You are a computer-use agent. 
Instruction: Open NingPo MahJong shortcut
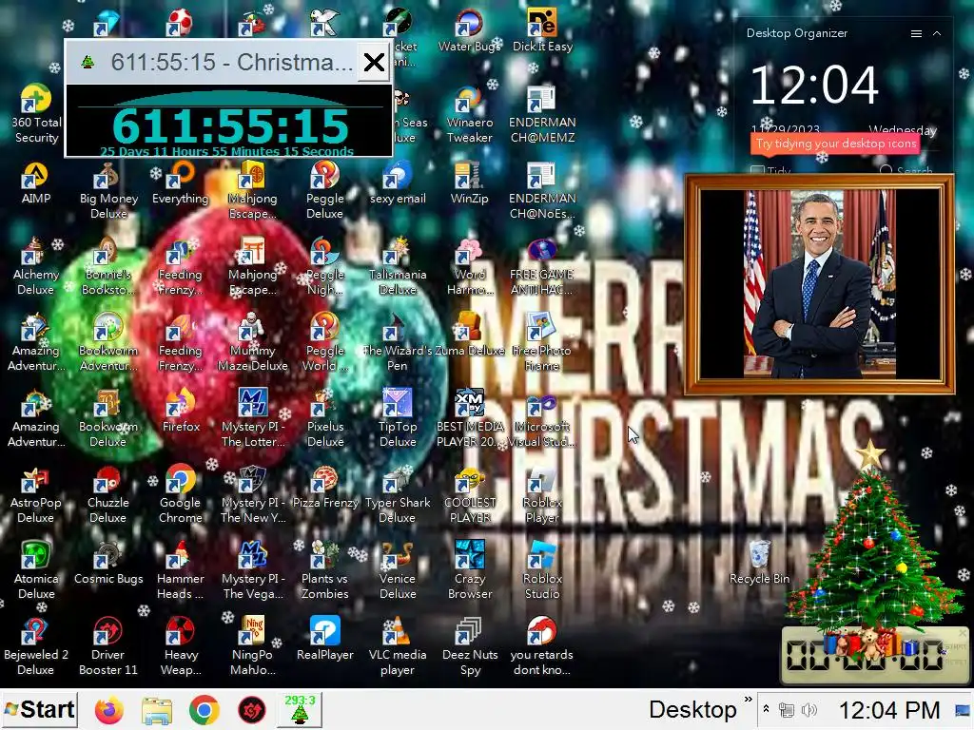(x=252, y=646)
